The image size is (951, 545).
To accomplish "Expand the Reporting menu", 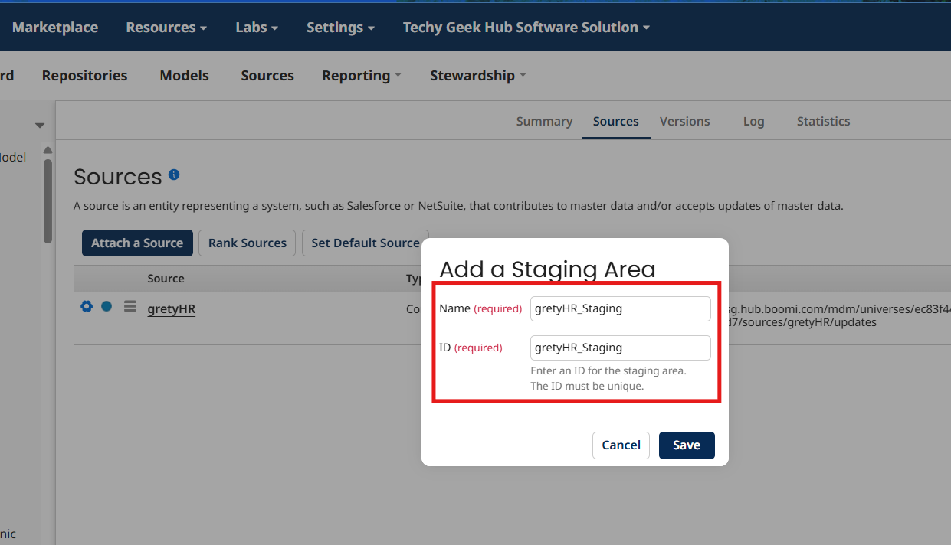I will click(362, 76).
